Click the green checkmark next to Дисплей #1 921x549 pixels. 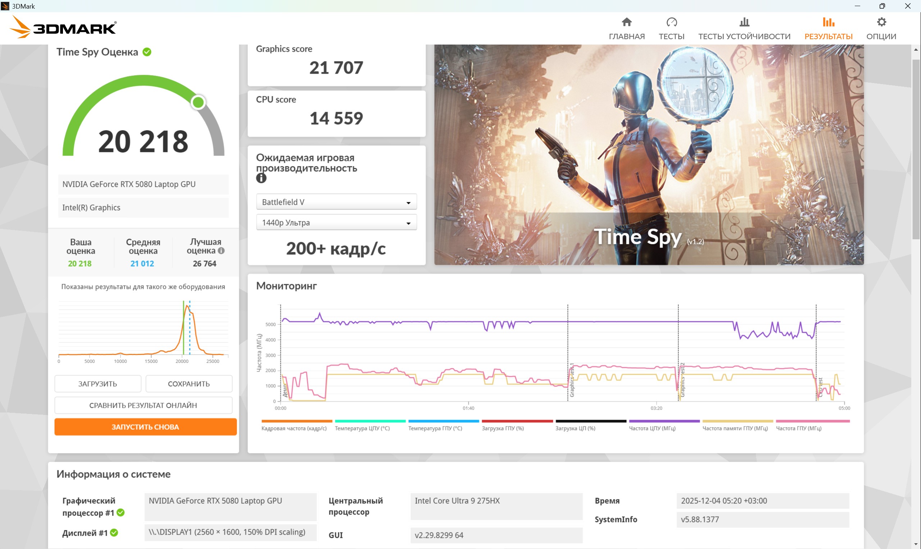tap(114, 533)
